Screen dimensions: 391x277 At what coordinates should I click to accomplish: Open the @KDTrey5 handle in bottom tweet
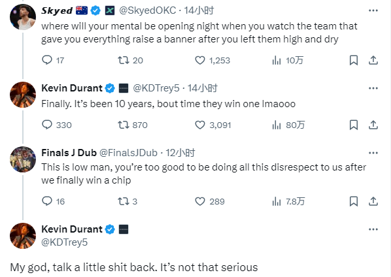coord(64,242)
